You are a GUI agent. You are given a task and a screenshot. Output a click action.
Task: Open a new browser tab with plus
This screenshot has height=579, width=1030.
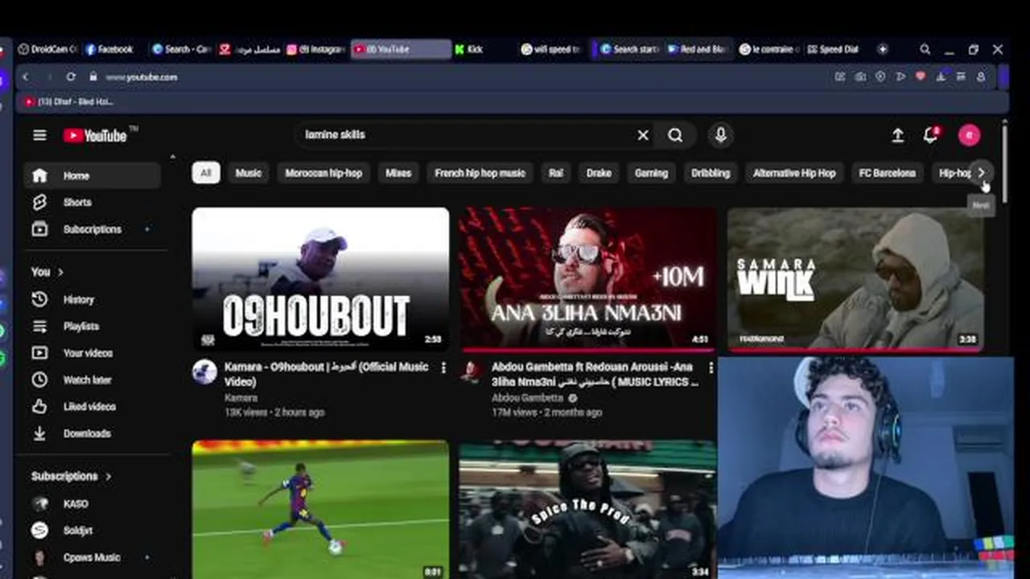(x=883, y=49)
